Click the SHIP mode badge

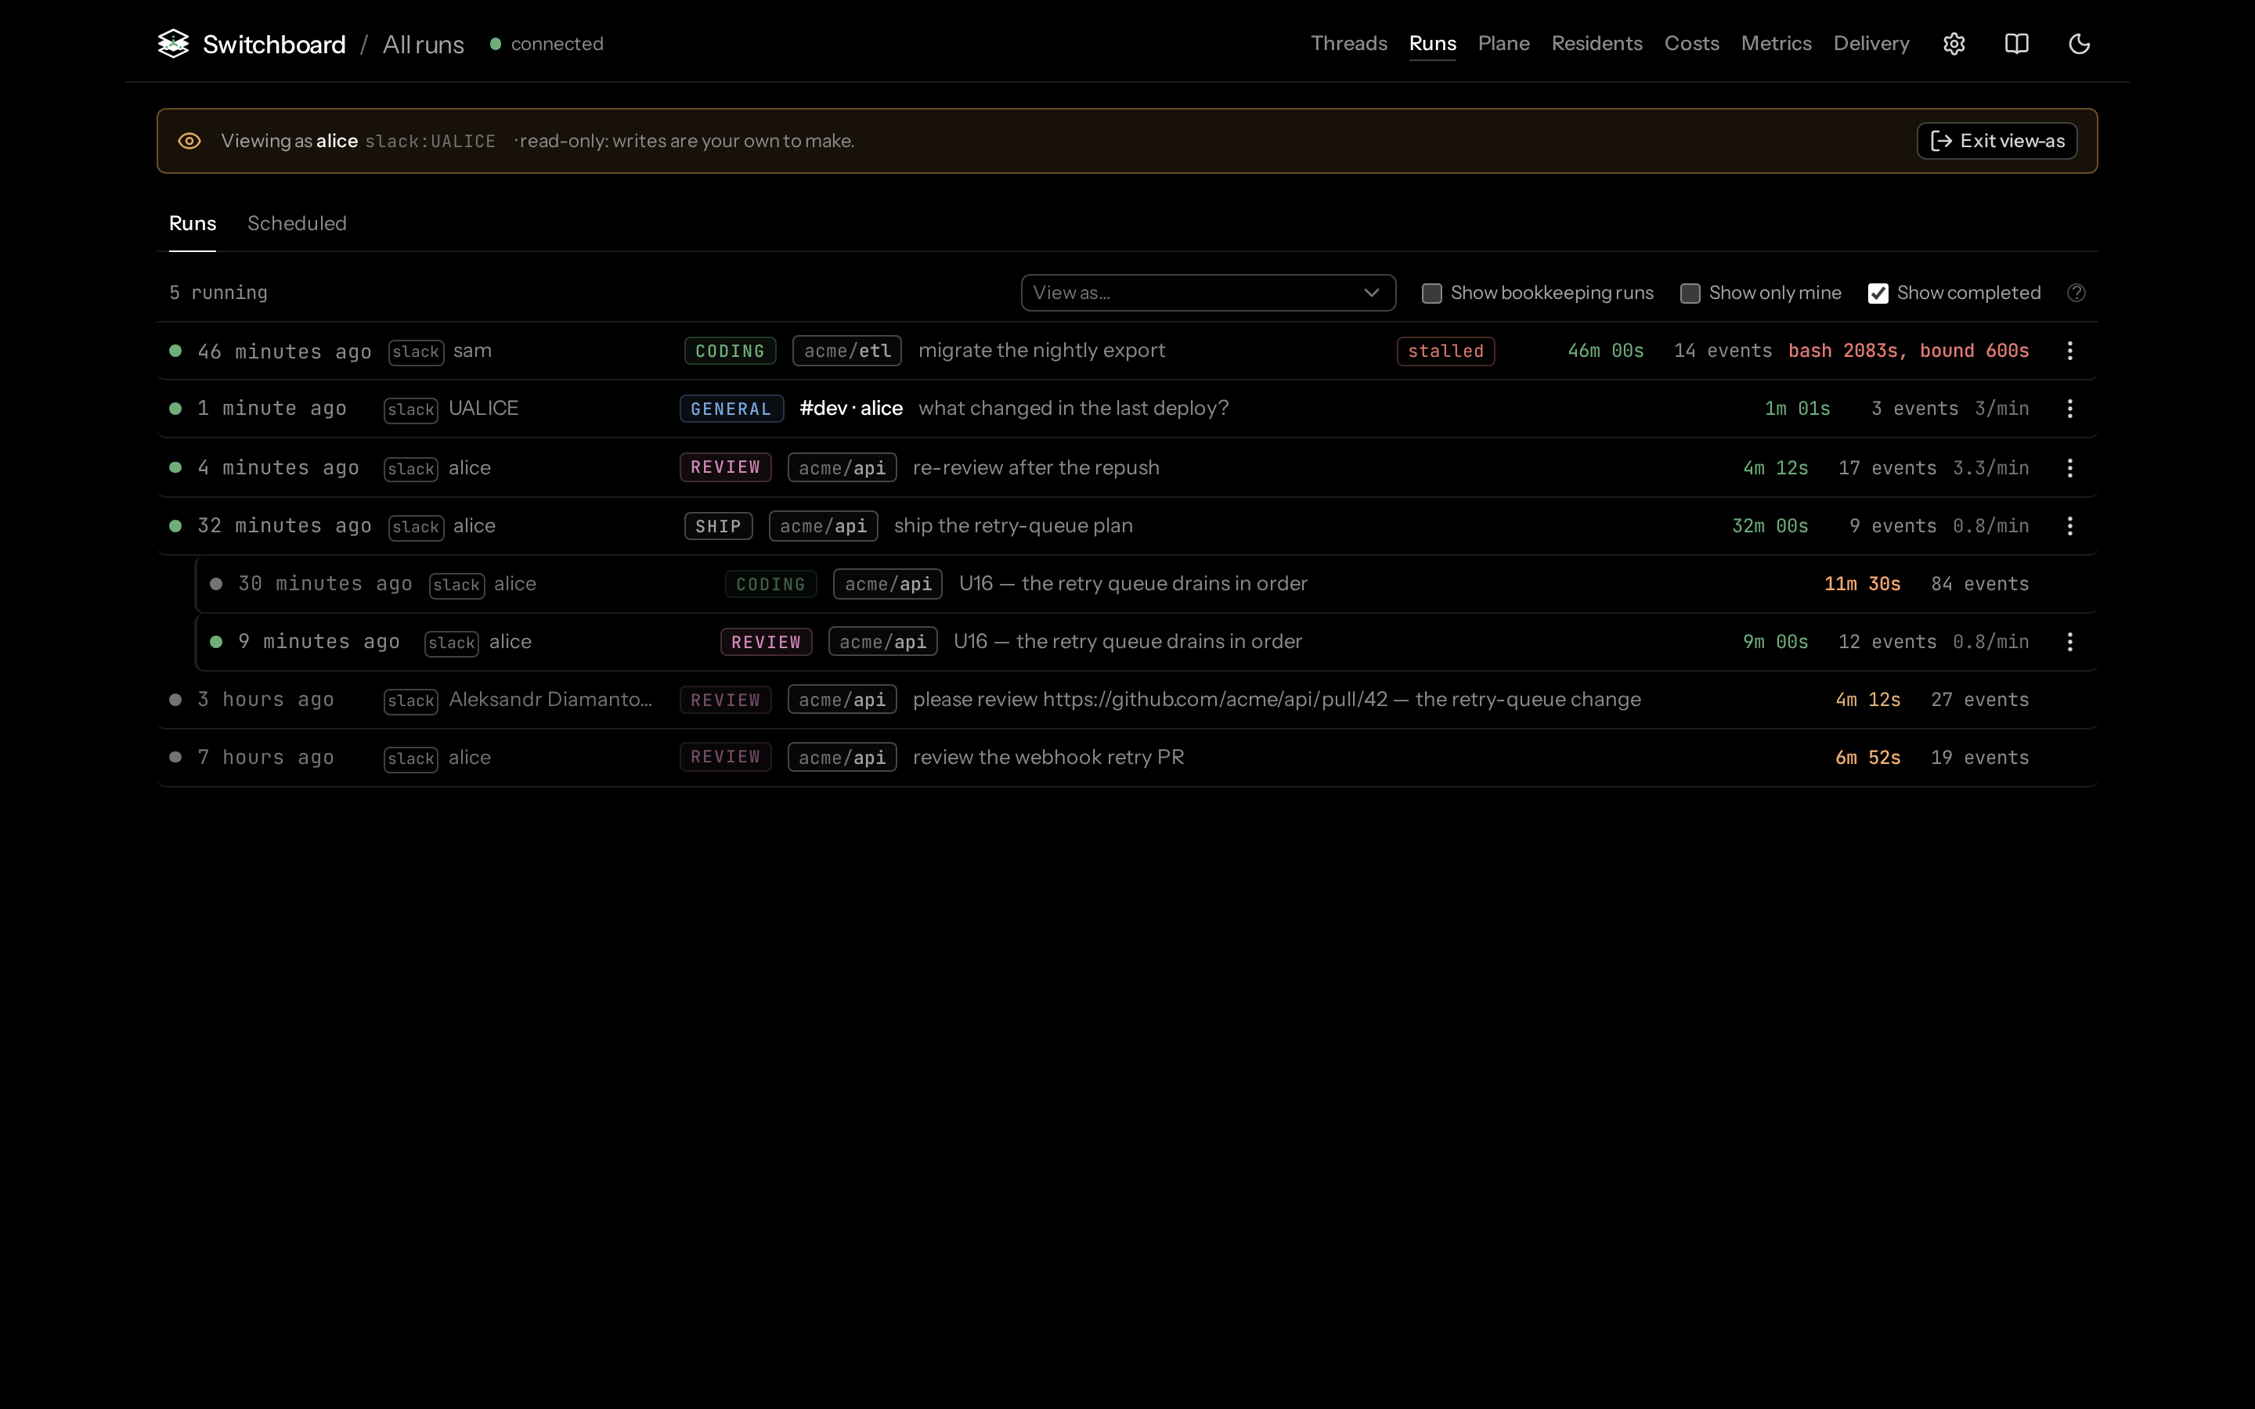[x=719, y=527]
